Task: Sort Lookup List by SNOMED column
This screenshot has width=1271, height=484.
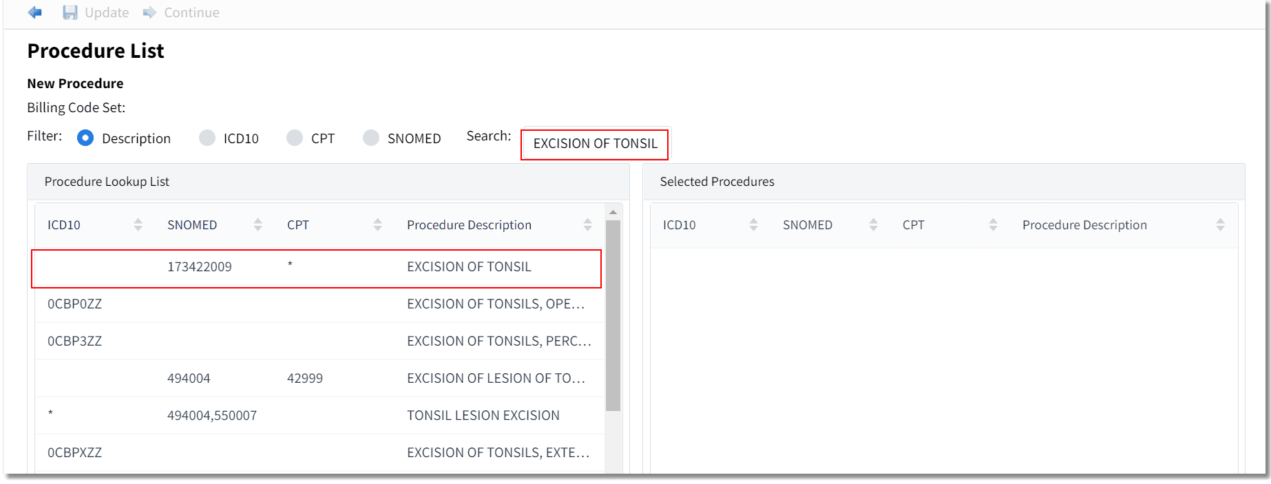Action: pos(258,224)
